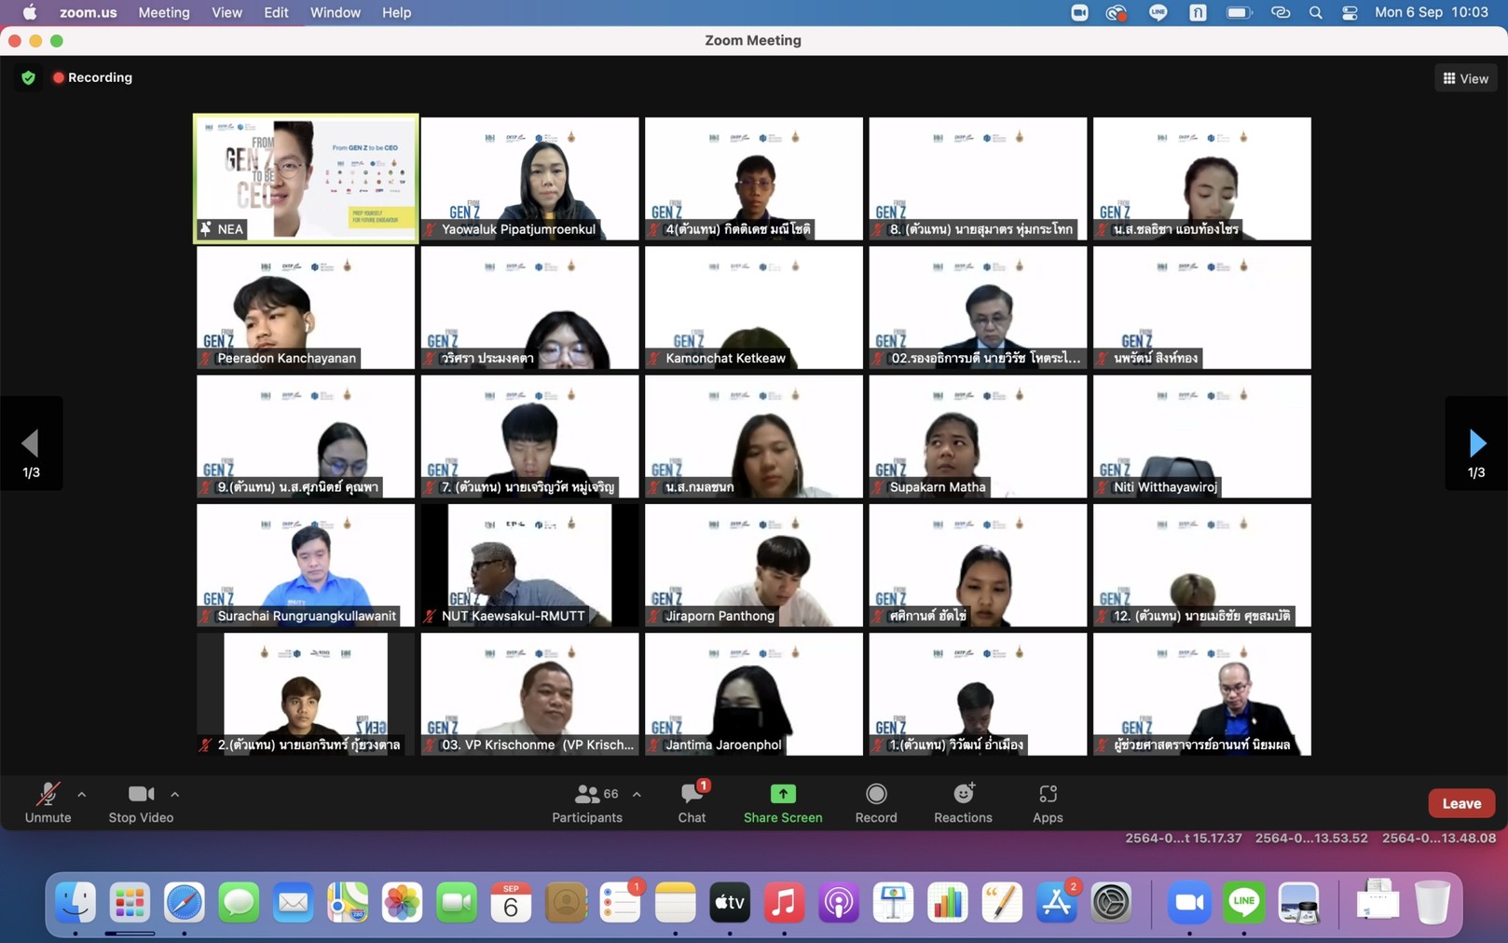Open Spotlight search in the menu bar
Screen dimensions: 1508x943
click(x=1315, y=13)
